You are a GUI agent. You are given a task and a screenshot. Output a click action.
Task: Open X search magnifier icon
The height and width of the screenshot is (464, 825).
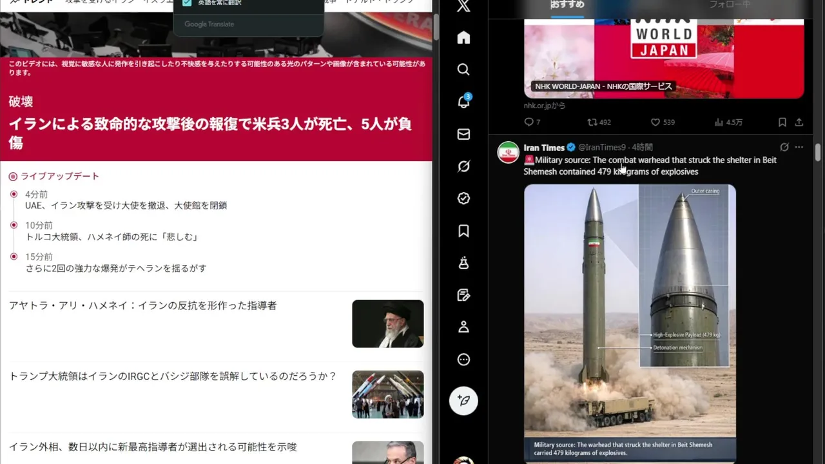pos(463,70)
